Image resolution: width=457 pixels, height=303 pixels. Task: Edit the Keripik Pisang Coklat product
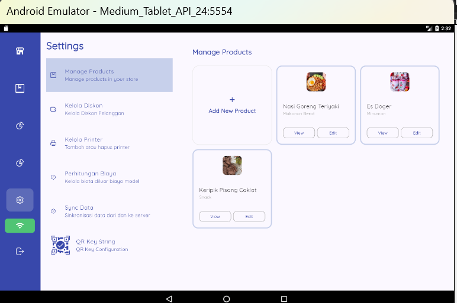pyautogui.click(x=249, y=217)
